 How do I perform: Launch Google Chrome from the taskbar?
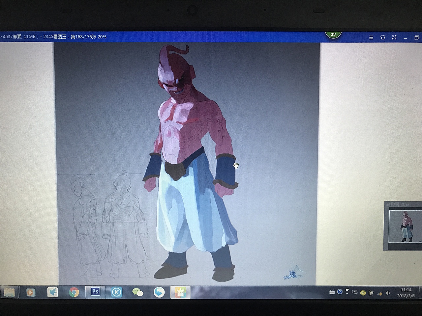point(74,292)
